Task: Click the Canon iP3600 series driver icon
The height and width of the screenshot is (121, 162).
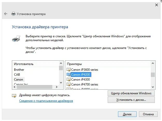Action: pos(69,70)
